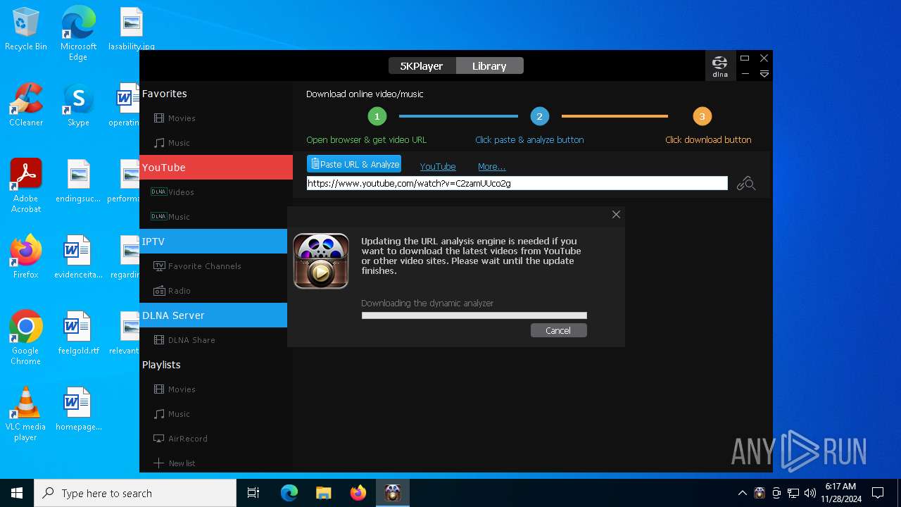This screenshot has width=901, height=507.
Task: Switch to the 5KPlayer tab
Action: [422, 65]
